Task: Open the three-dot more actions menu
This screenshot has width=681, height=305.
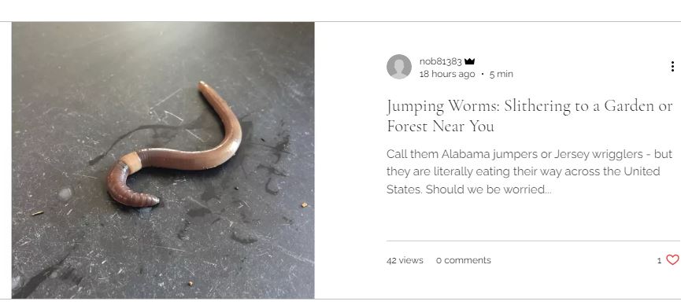Action: coord(672,66)
